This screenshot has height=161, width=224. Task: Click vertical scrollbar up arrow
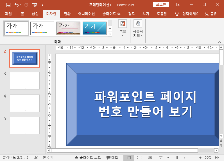pyautogui.click(x=221, y=47)
